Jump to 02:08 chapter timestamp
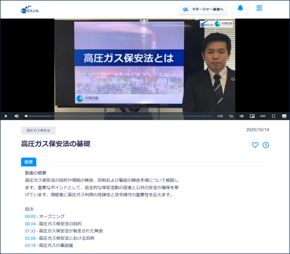Image resolution: width=290 pixels, height=254 pixels. point(30,238)
